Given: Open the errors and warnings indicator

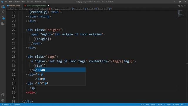Looking at the screenshot, I should tap(17, 105).
